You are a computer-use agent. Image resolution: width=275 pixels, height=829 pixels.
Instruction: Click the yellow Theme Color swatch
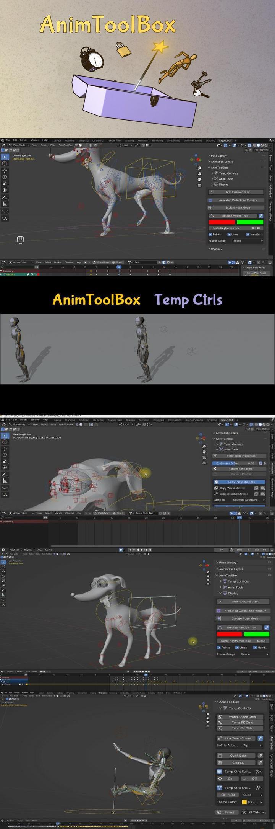coord(244,802)
